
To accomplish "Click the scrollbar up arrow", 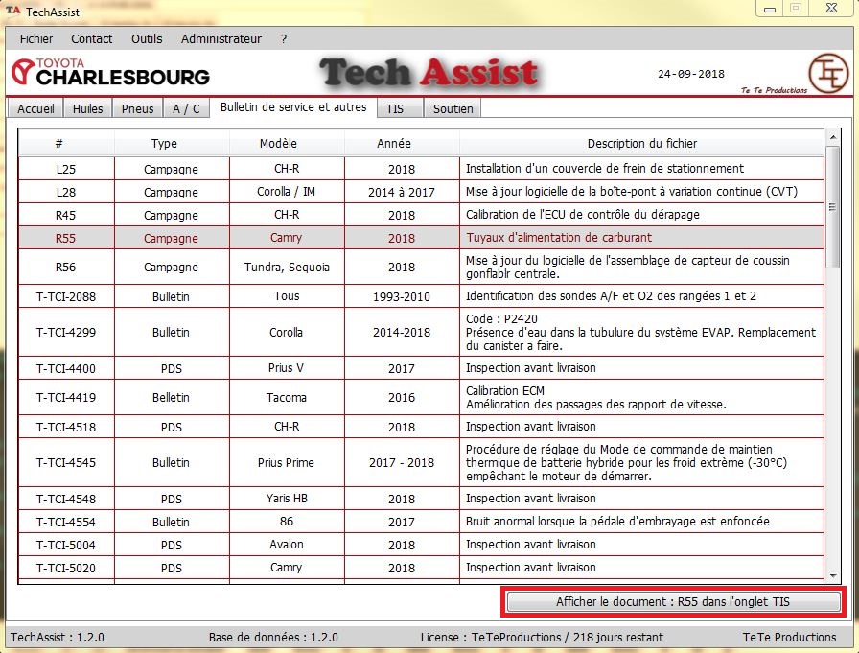I will click(832, 139).
